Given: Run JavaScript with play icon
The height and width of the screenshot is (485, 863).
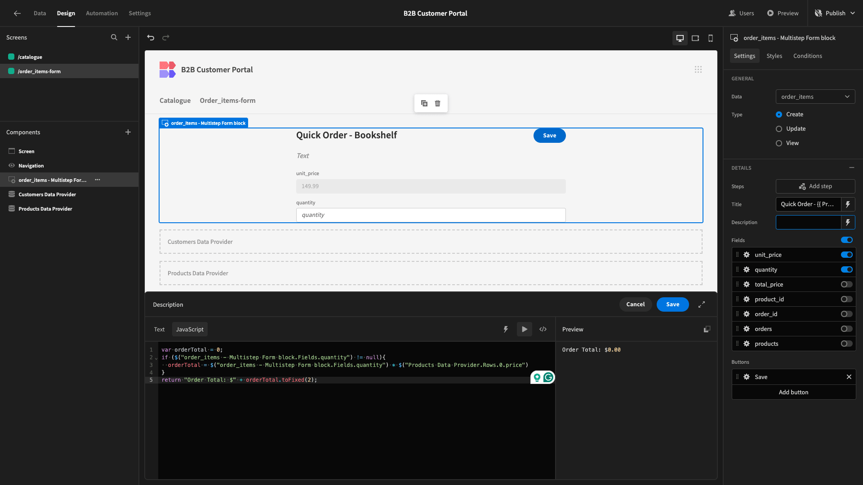Looking at the screenshot, I should 525,329.
